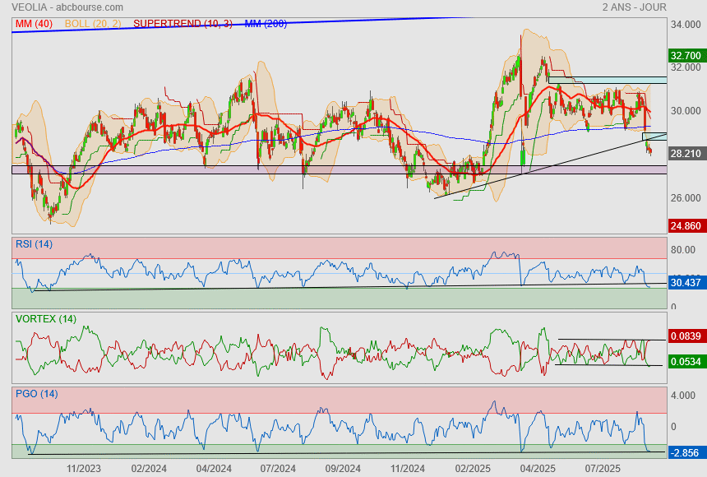Click the VEOLIA - abcbourse.com title
Screen dimensions: 707x477
tap(67, 7)
